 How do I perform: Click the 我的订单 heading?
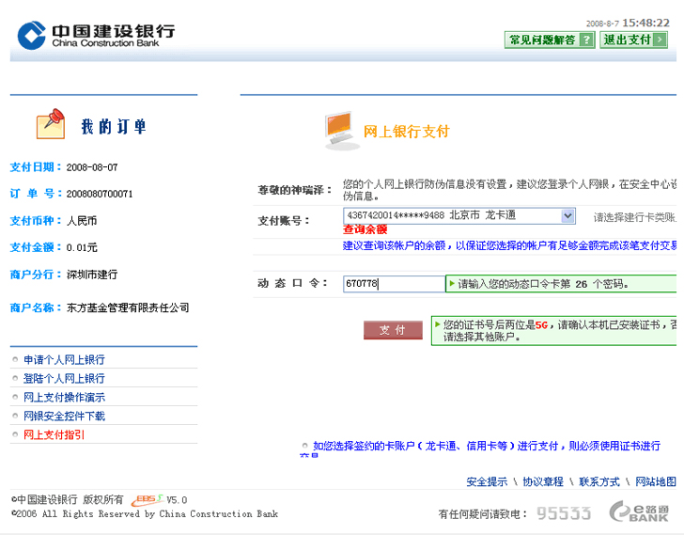pos(114,127)
